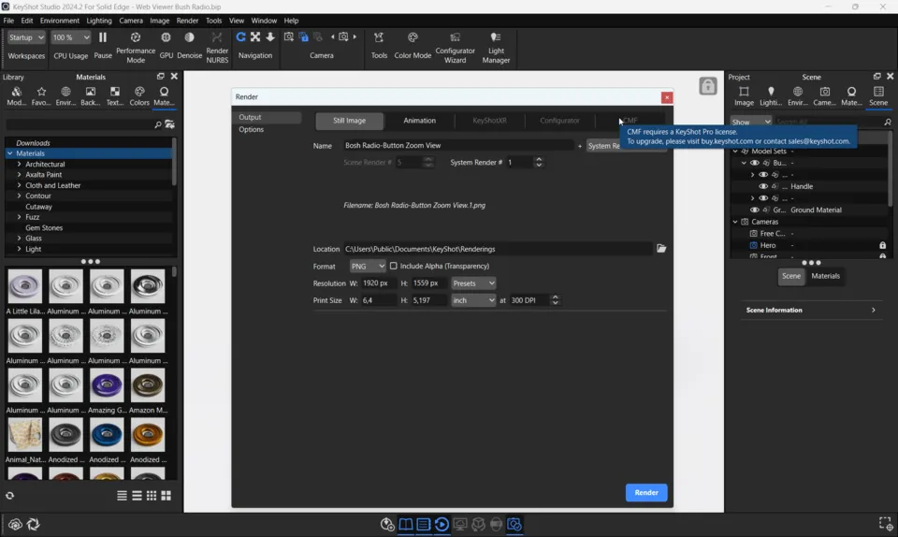
Task: Select Scene button below scene tree
Action: click(791, 276)
